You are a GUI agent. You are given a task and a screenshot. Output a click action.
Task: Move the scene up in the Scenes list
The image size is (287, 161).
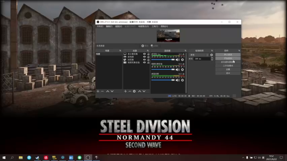[108, 91]
